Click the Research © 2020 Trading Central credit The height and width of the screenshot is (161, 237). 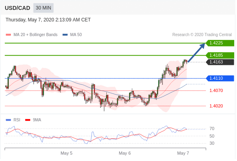click(x=202, y=34)
